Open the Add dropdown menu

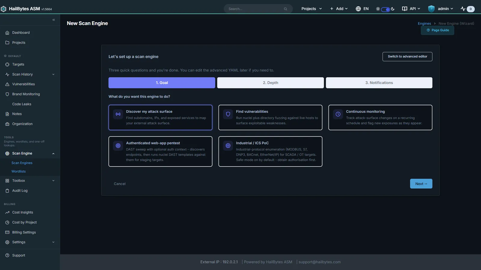[339, 9]
